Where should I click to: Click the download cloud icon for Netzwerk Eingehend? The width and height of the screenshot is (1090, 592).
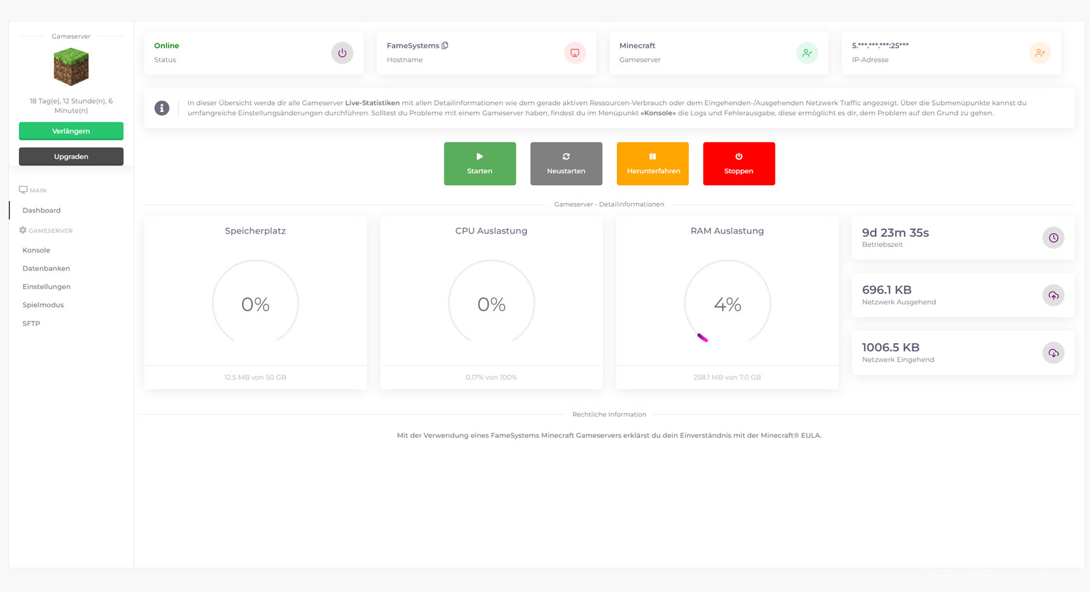[1053, 353]
